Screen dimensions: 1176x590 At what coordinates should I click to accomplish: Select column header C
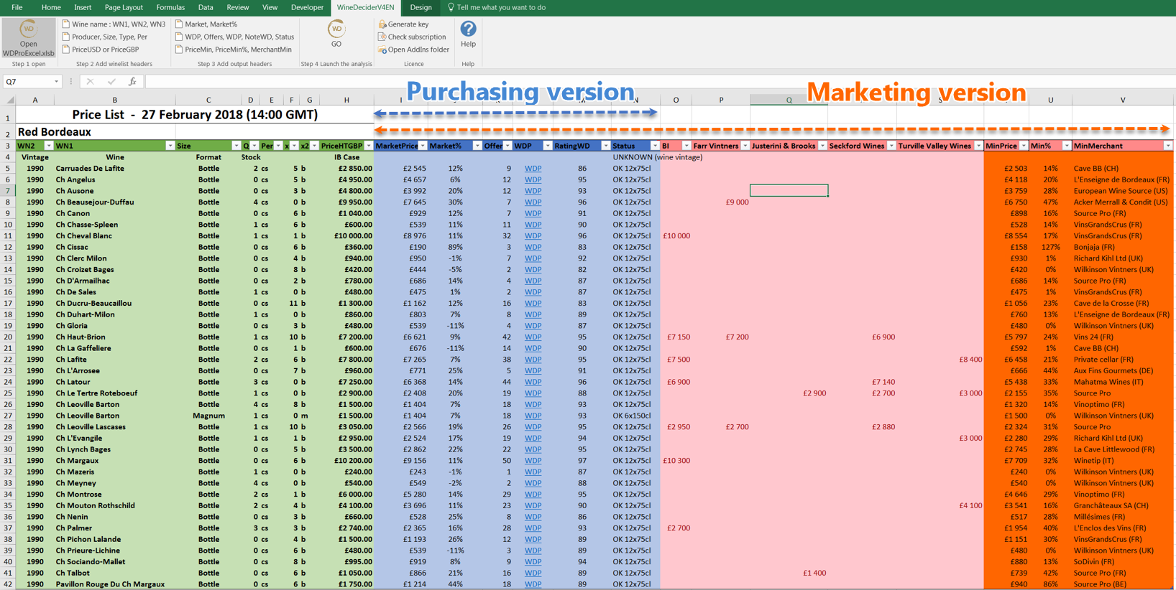208,100
